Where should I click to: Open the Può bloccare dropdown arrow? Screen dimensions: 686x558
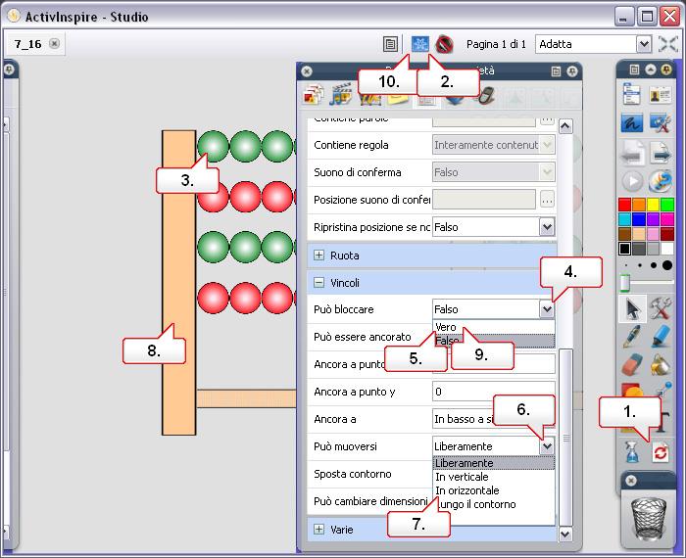(547, 309)
